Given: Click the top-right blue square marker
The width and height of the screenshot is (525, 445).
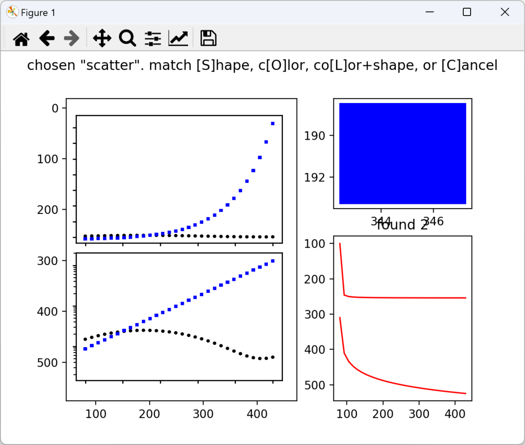Looking at the screenshot, I should [x=273, y=124].
